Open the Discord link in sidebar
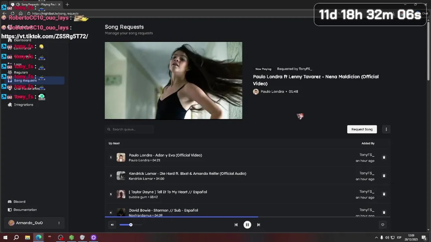 [x=19, y=202]
